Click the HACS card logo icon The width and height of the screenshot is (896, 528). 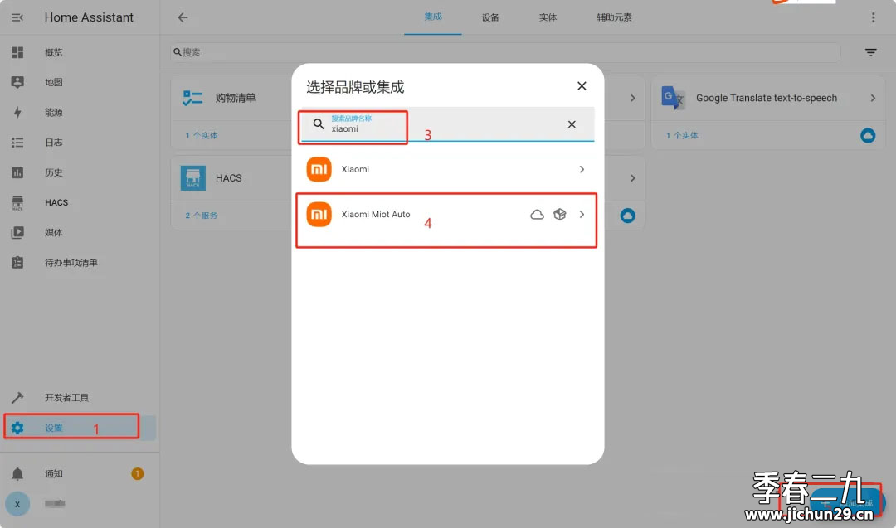pyautogui.click(x=193, y=178)
